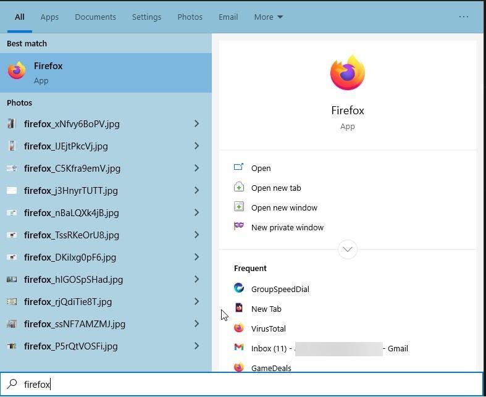Expand the firefox_C5Kfra9emV.jpg result arrow
486x397 pixels.
[196, 168]
